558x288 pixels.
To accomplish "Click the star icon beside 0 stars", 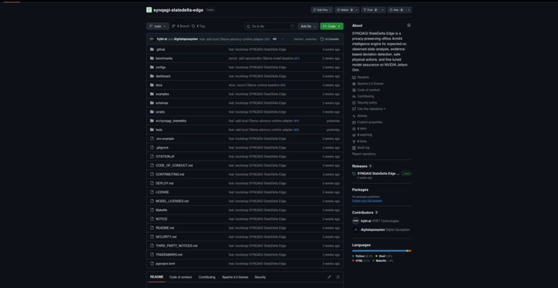I will point(354,128).
